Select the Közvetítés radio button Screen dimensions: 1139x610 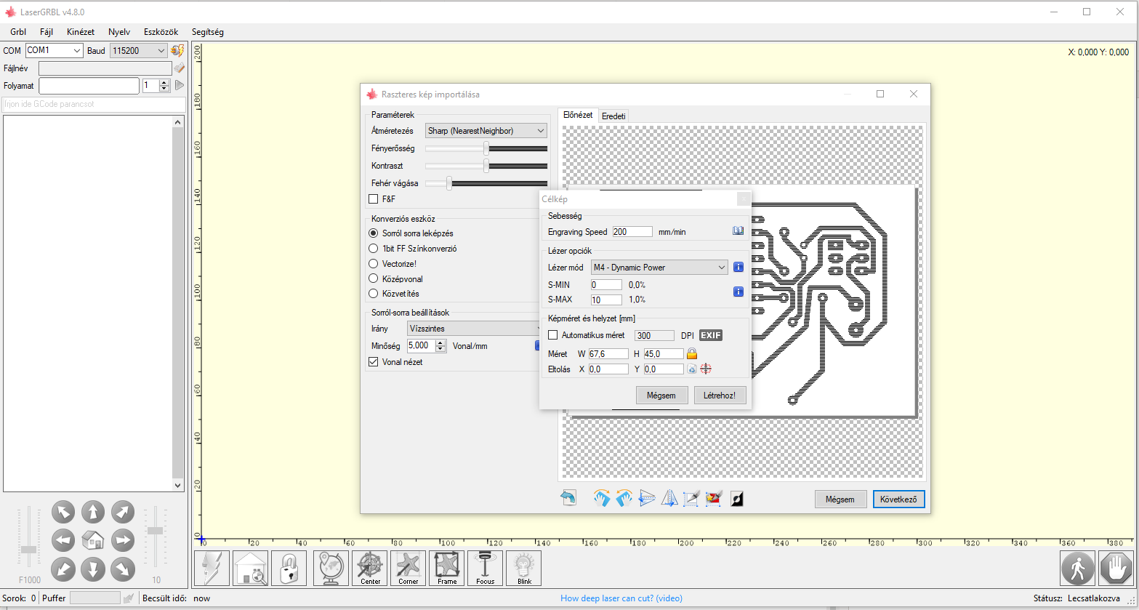[374, 294]
